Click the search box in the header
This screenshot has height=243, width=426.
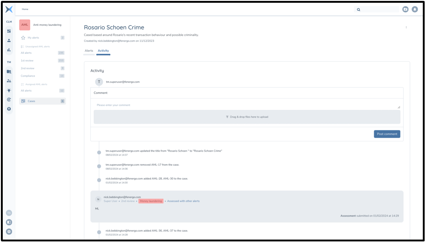379,9
